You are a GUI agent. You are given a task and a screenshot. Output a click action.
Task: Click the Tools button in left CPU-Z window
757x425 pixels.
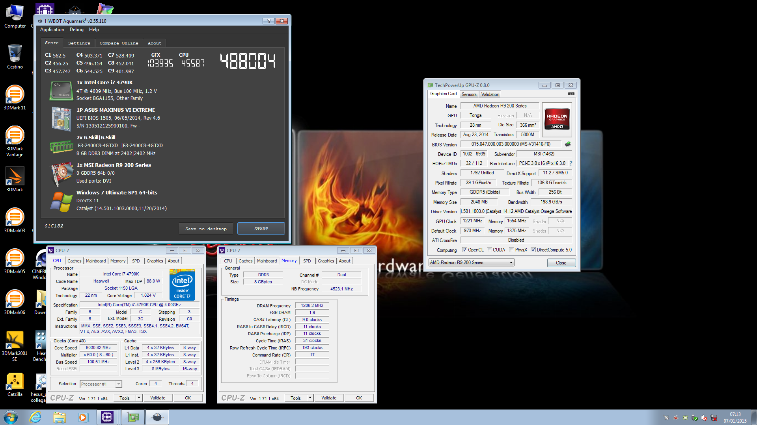coord(125,398)
